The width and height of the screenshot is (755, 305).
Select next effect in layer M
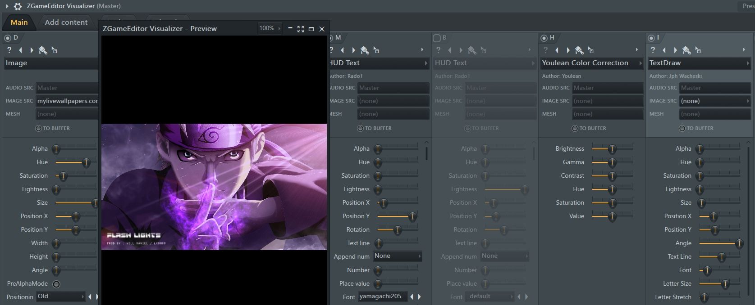[x=353, y=50]
